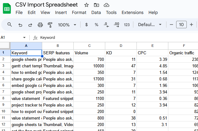The height and width of the screenshot is (131, 198).
Task: Click the CPC cell '0.36'
Action: (x=152, y=98)
